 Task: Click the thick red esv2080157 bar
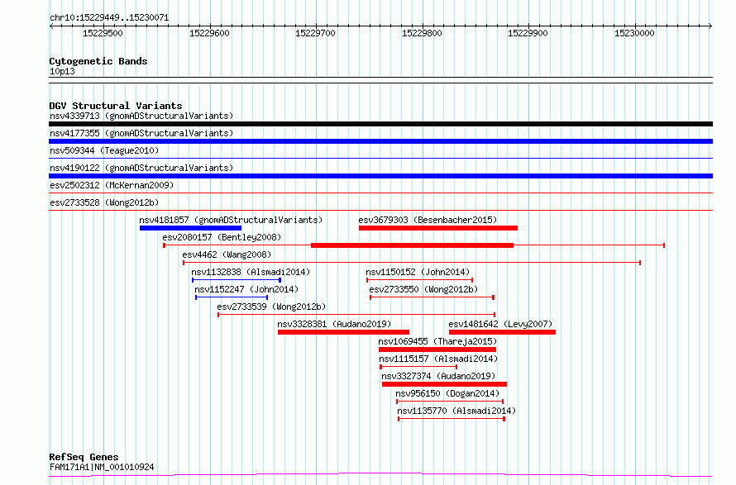[x=412, y=245]
